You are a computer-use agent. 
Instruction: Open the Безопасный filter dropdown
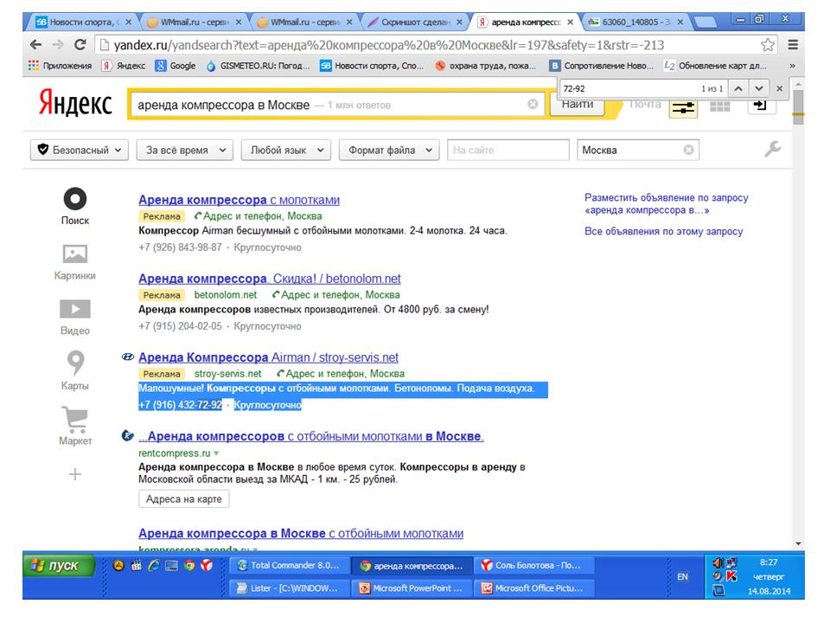pos(80,150)
